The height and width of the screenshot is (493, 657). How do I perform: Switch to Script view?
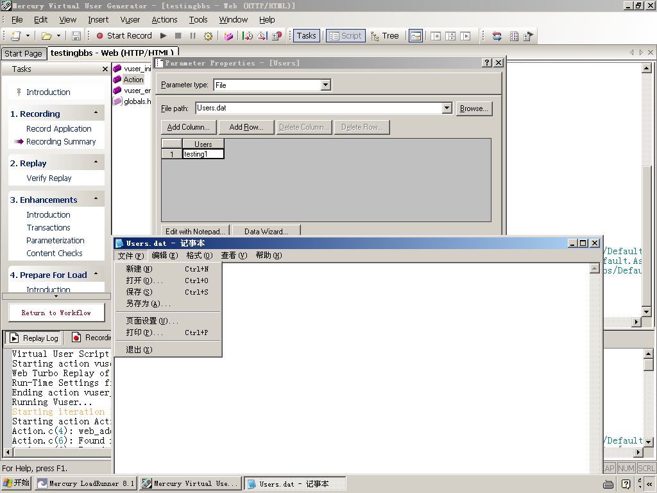coord(346,36)
